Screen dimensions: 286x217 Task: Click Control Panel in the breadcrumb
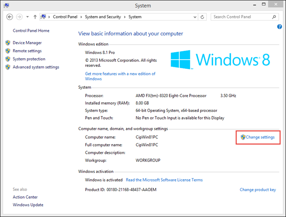(x=65, y=17)
